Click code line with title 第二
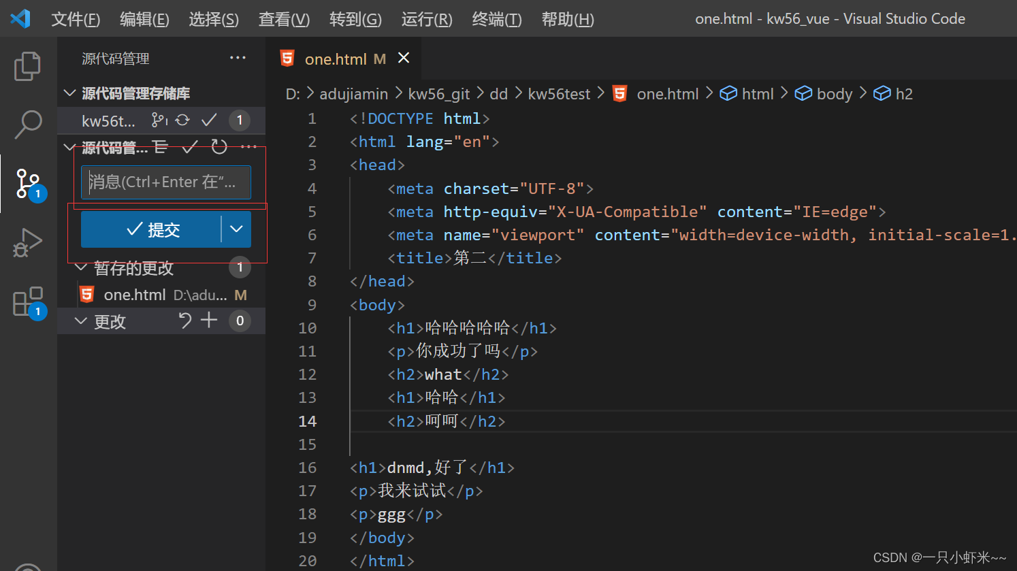Screen dimensions: 1017x571 click(474, 258)
